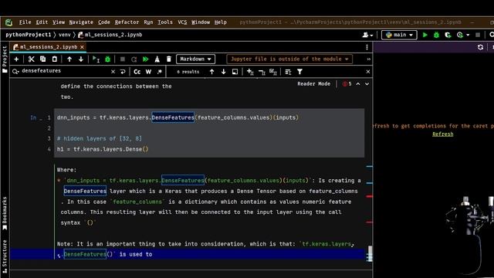Move cell up with the up arrow
The width and height of the screenshot is (494, 278).
tap(69, 59)
